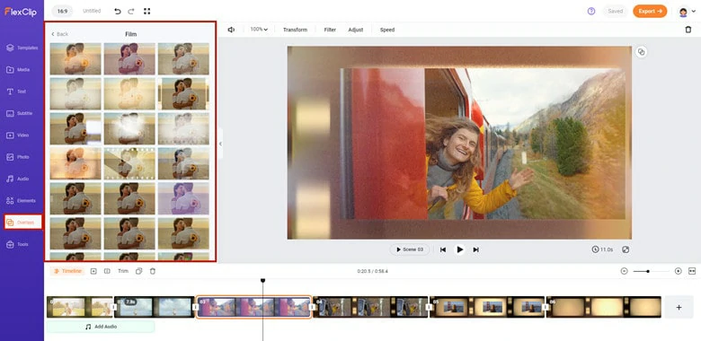
Task: Click the layers icon beside preview
Action: (641, 52)
